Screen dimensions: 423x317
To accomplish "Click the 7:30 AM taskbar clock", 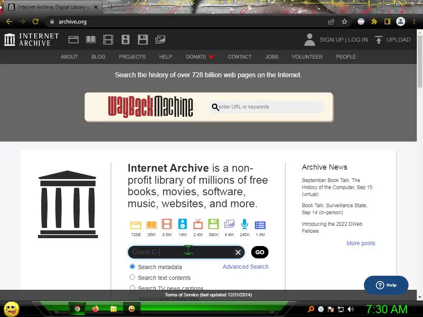I will (x=387, y=309).
